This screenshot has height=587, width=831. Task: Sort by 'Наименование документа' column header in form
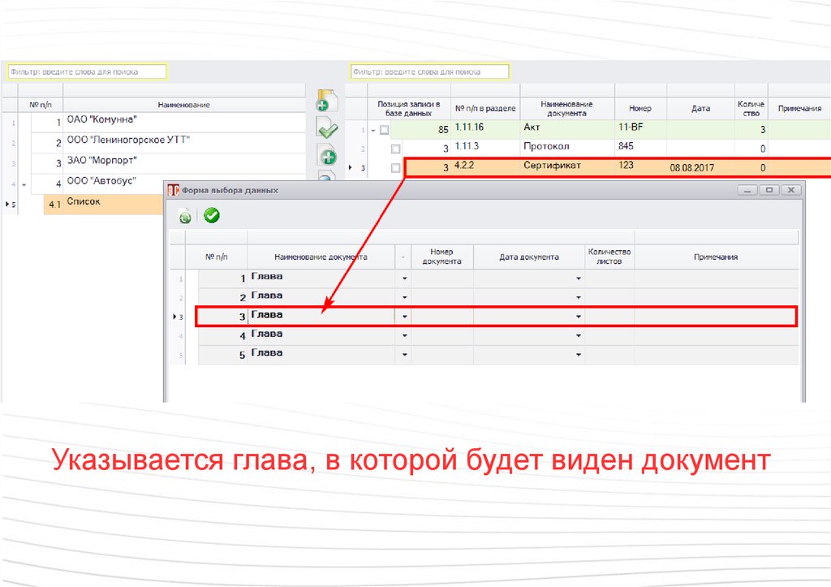coord(321,257)
